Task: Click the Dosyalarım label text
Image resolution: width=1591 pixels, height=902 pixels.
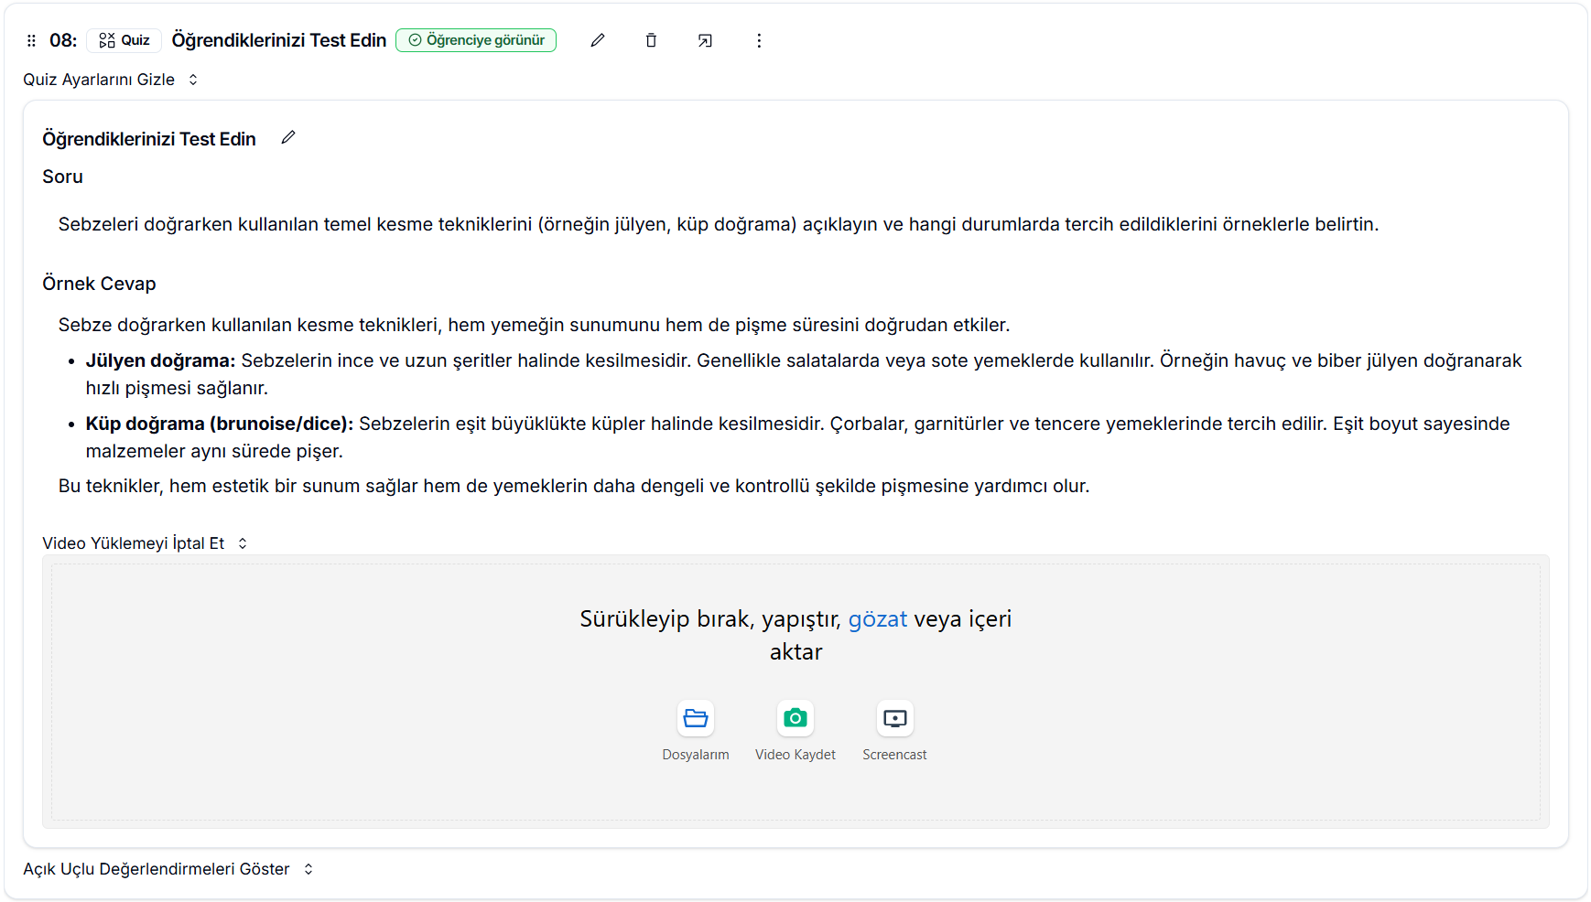Action: 696,755
